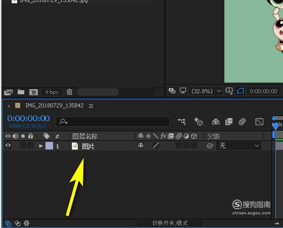Click the timeline layer search field

point(113,122)
